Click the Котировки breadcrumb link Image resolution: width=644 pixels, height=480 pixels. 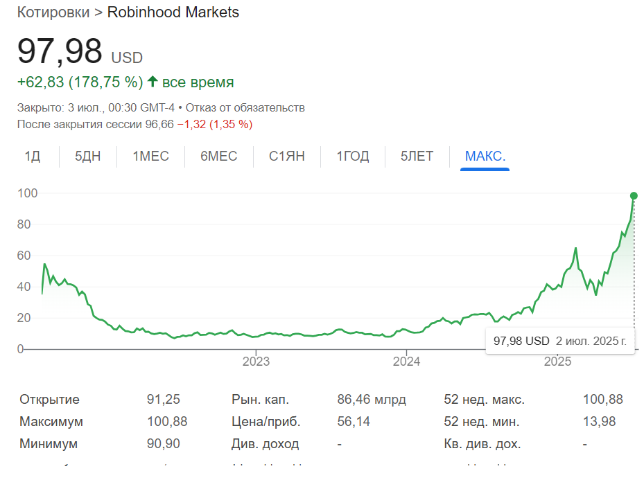pyautogui.click(x=53, y=12)
